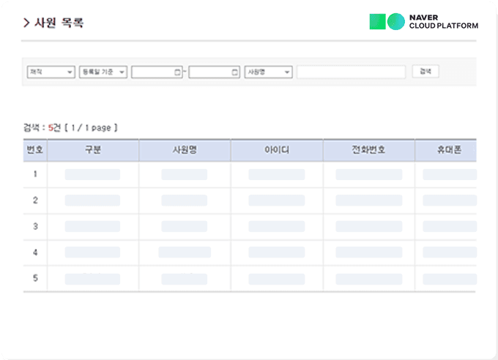Viewport: 498px width, 360px height.
Task: Click the 구분 column header
Action: (x=93, y=150)
